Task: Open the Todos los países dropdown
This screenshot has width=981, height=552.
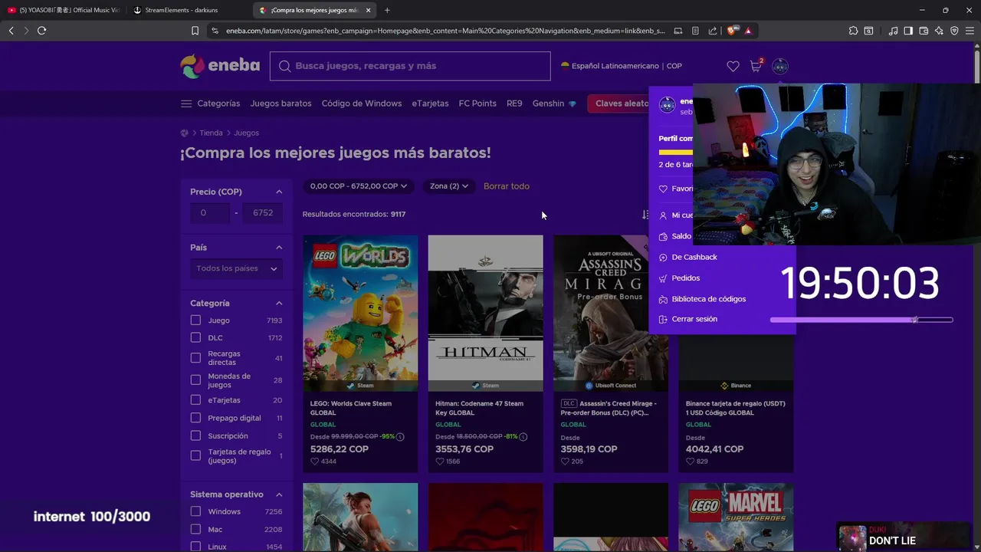Action: pos(236,268)
